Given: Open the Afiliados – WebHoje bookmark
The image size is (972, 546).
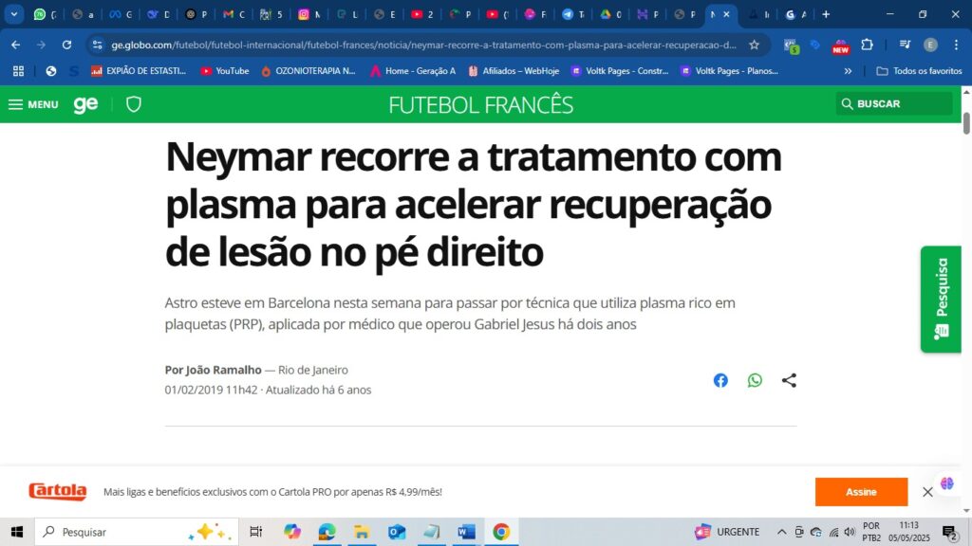Looking at the screenshot, I should 514,71.
